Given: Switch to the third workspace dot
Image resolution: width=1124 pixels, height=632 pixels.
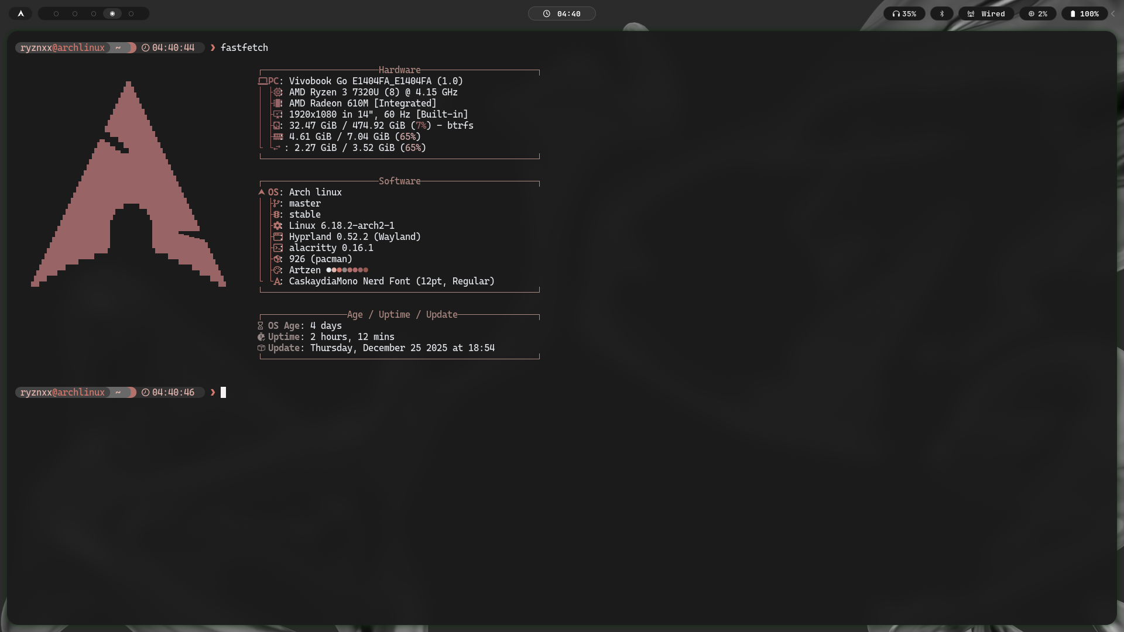Looking at the screenshot, I should [94, 13].
